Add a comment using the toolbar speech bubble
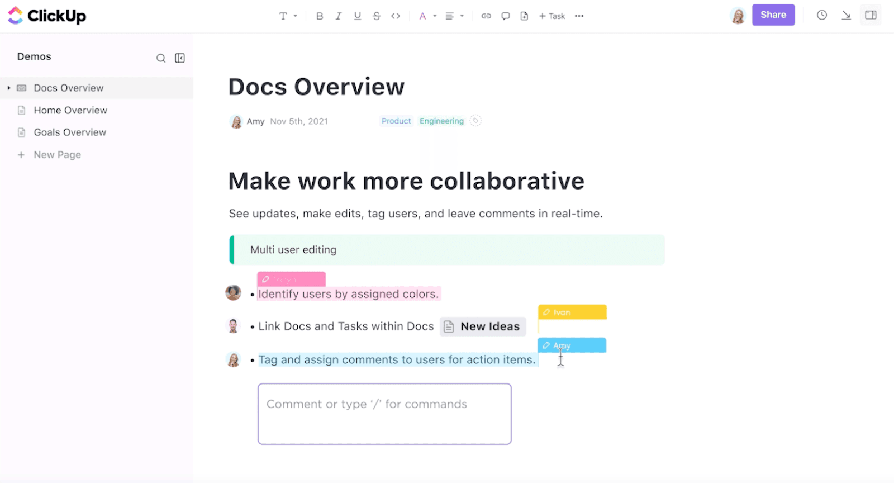The image size is (894, 483). tap(505, 16)
